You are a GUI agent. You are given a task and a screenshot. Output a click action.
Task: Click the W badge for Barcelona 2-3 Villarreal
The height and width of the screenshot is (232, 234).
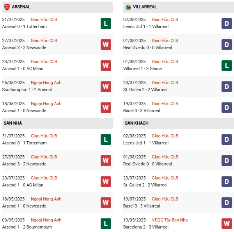click(x=227, y=224)
